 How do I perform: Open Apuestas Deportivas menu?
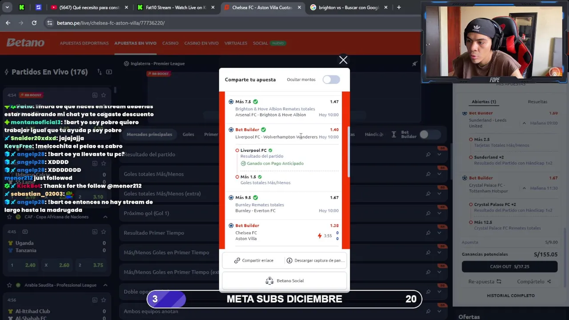click(x=84, y=43)
